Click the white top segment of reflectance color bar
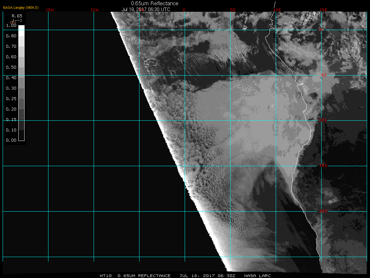Screen dimensions: 370x278 tap(22, 31)
